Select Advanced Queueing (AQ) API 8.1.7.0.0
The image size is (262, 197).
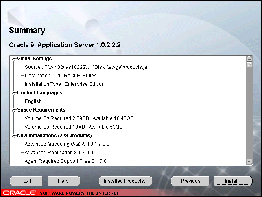(67, 144)
